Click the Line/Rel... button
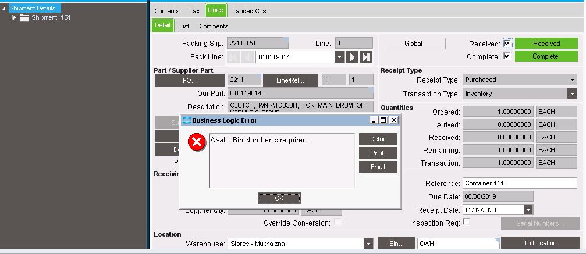The image size is (586, 254). click(290, 80)
